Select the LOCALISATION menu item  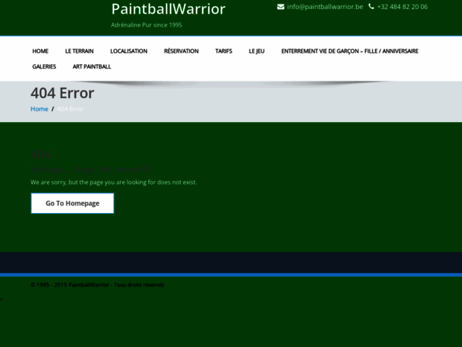[129, 51]
